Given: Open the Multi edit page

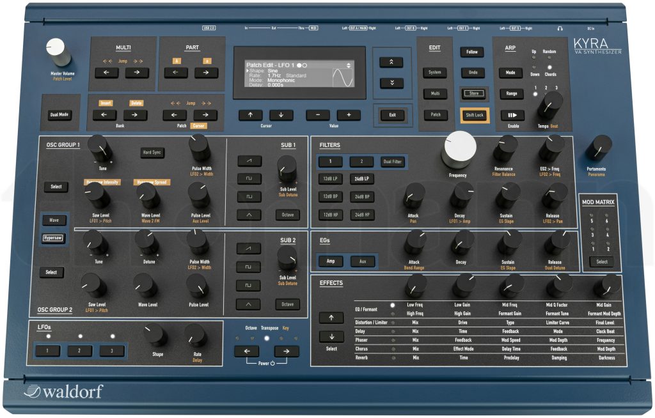Looking at the screenshot, I should [x=435, y=93].
